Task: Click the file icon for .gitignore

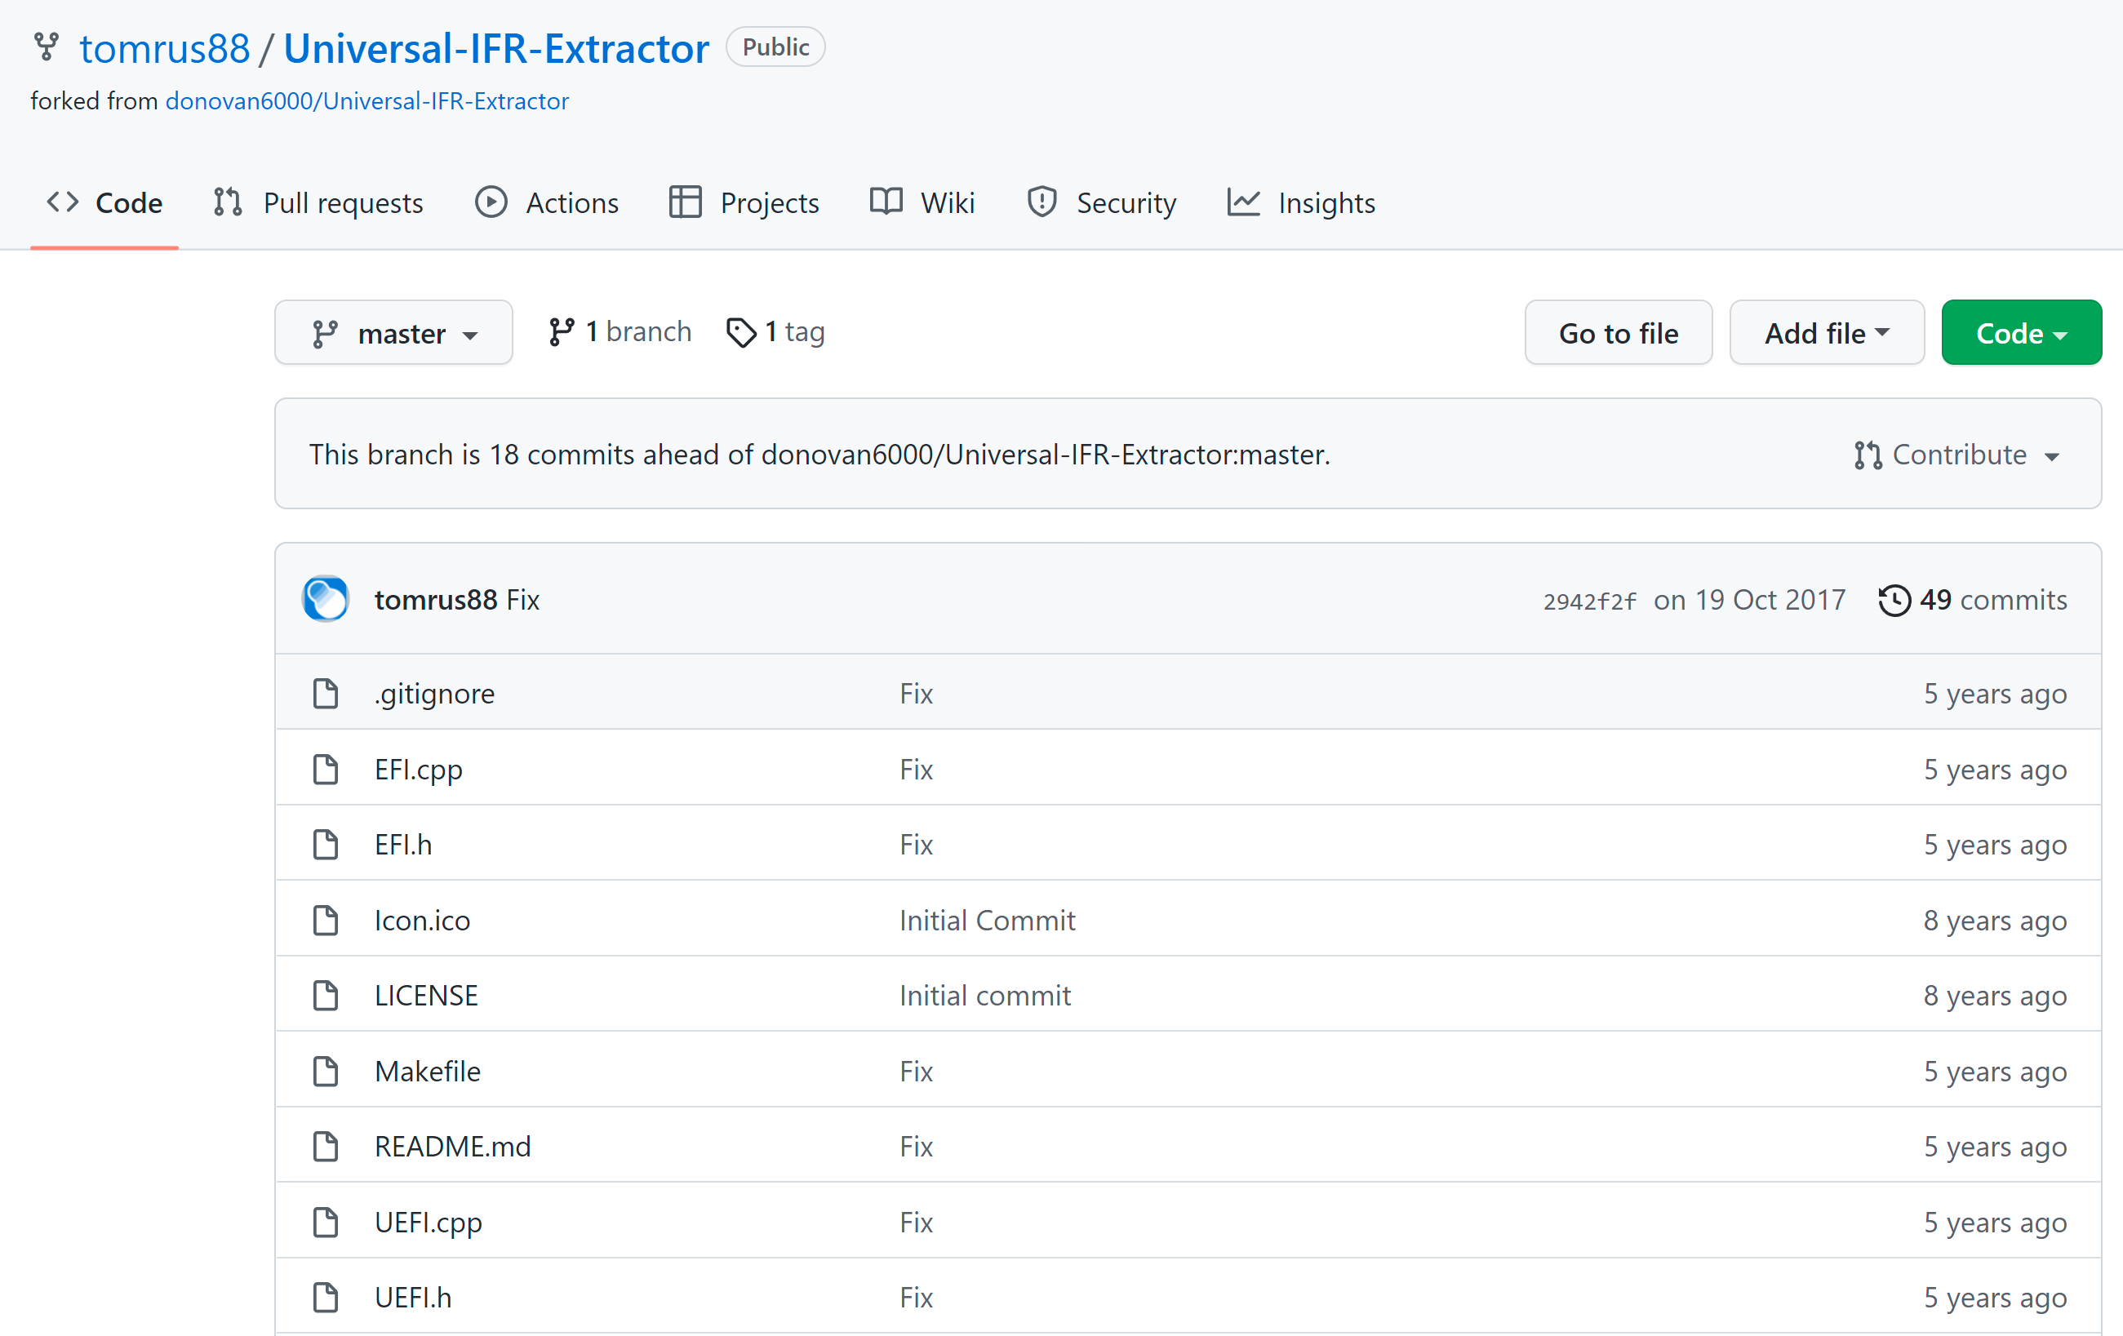Action: tap(326, 694)
